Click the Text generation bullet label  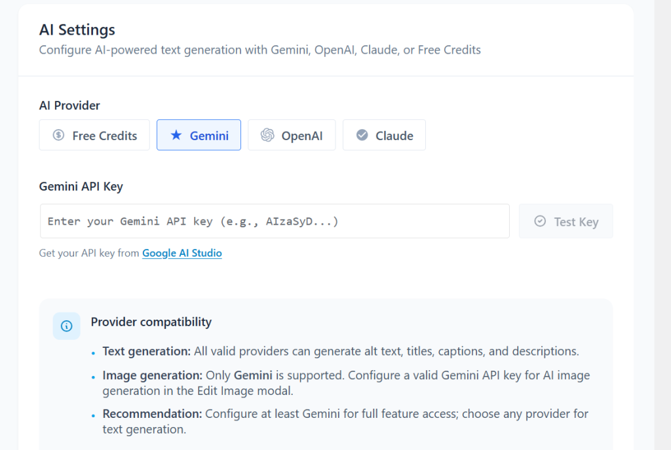[146, 351]
